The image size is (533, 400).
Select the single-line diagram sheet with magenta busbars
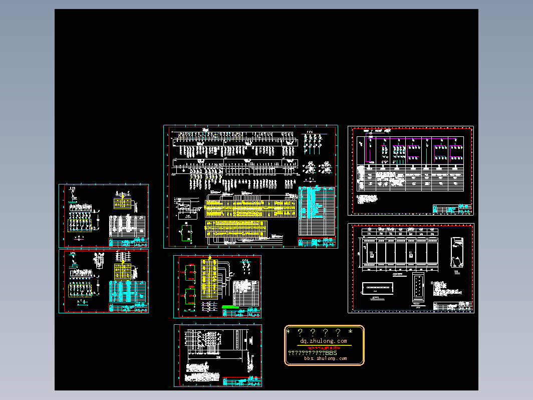point(411,171)
